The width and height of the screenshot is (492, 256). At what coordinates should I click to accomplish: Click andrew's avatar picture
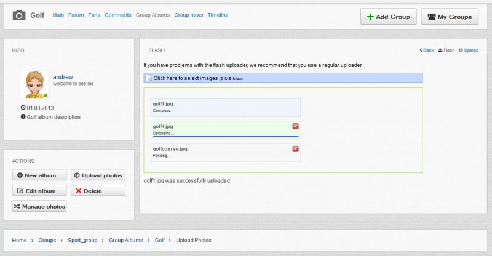tap(34, 85)
